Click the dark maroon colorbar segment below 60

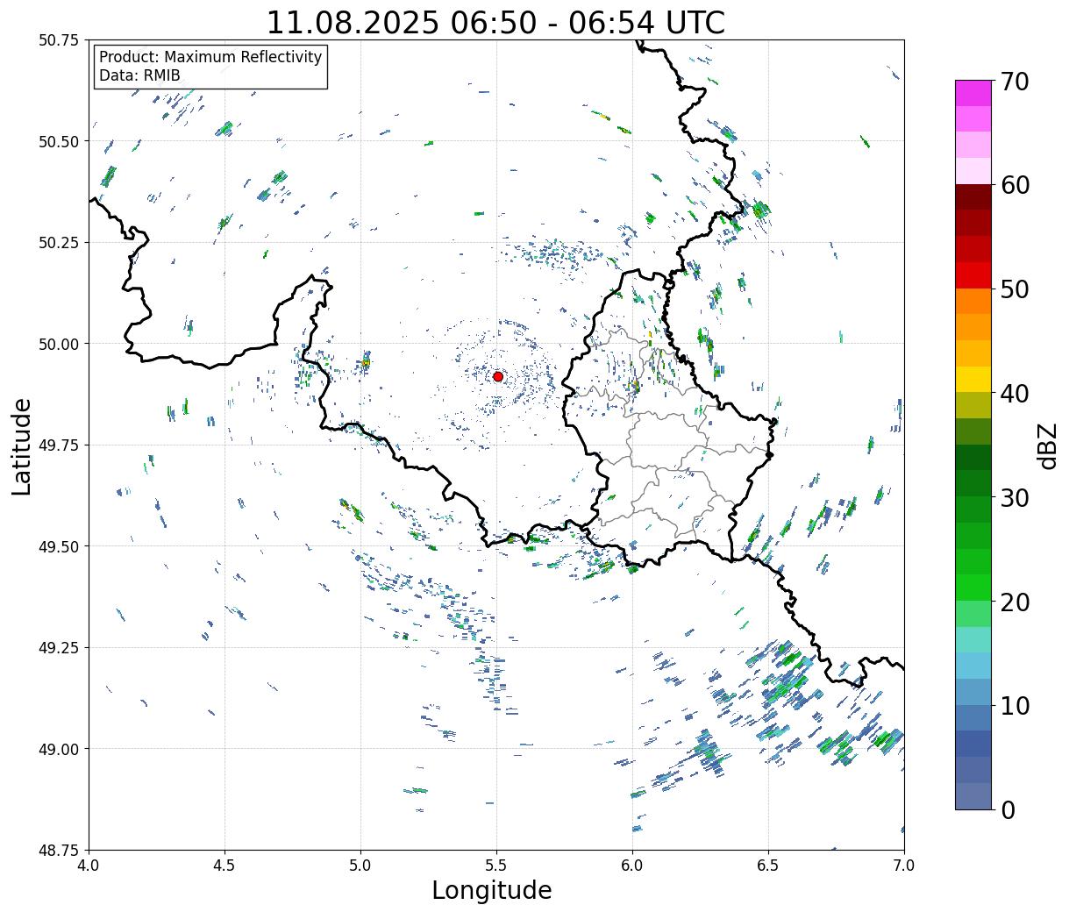click(x=973, y=196)
